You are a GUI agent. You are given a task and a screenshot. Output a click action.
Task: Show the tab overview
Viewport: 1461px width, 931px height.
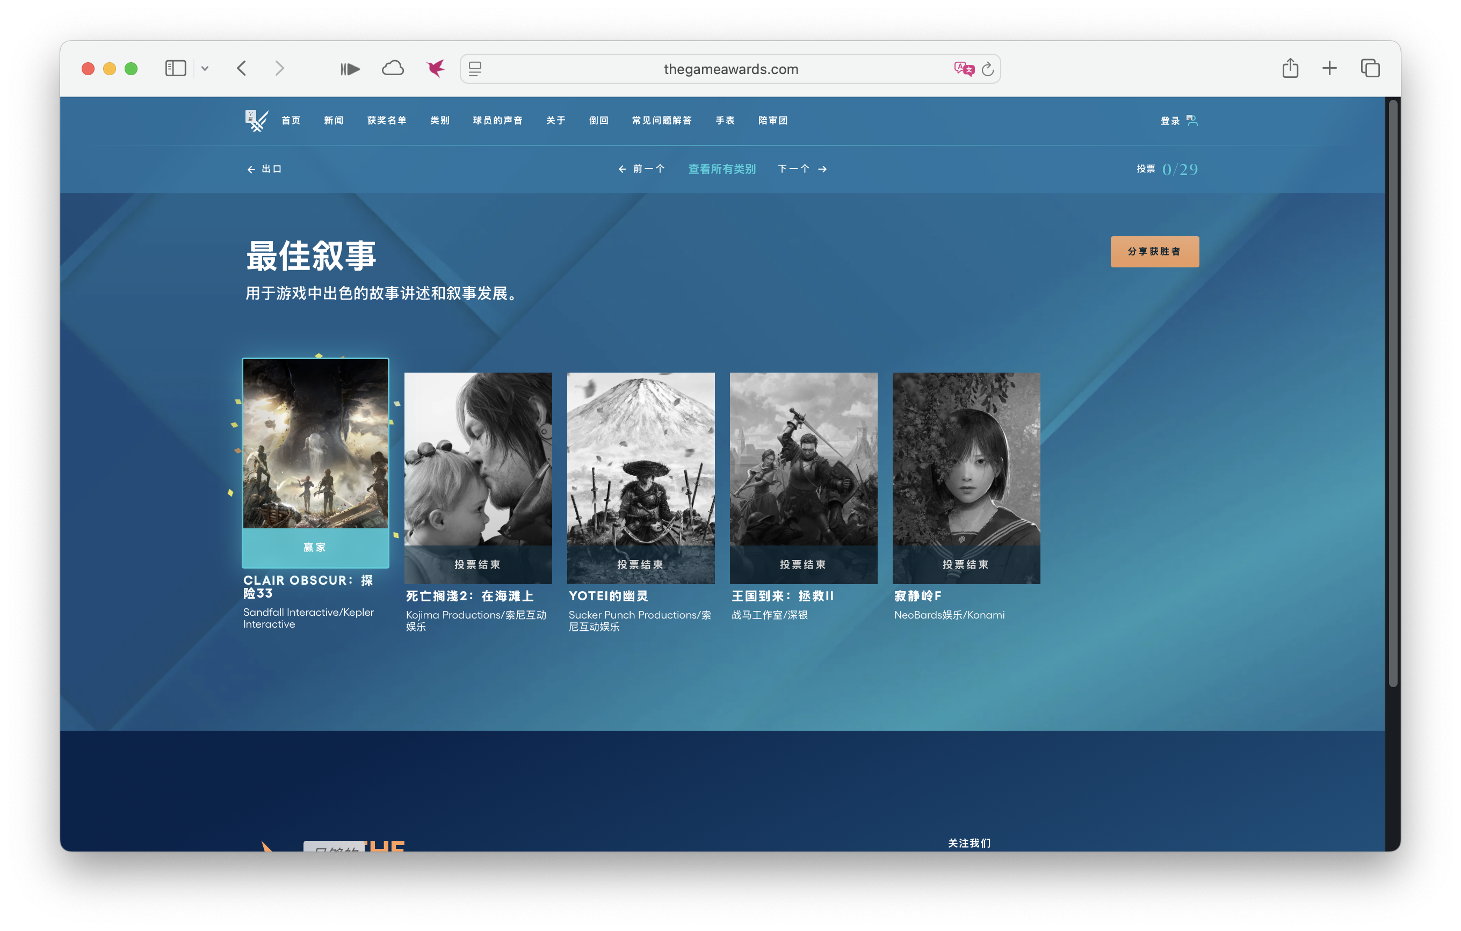1370,68
